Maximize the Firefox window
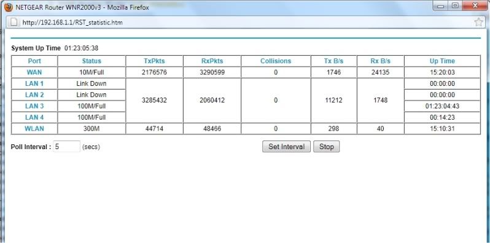This screenshot has width=490, height=243. click(x=456, y=6)
